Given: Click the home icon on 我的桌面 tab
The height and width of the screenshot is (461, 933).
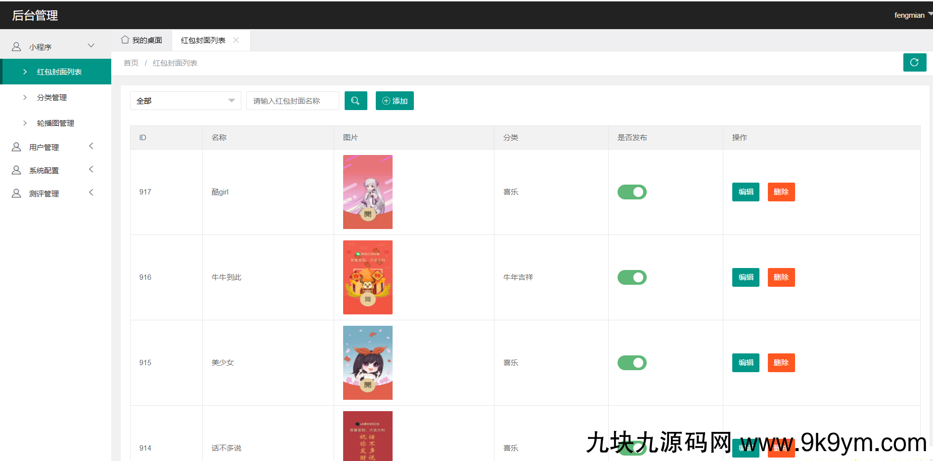Looking at the screenshot, I should click(125, 40).
